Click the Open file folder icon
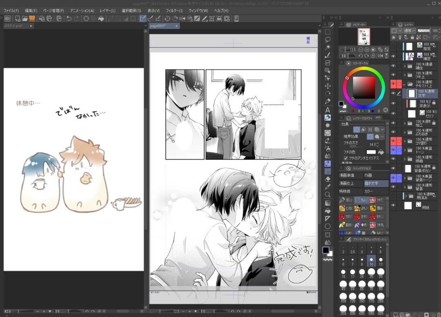The image size is (441, 317). click(25, 18)
